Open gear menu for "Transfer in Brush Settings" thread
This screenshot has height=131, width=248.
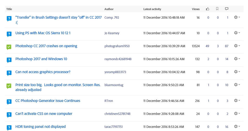(237, 17)
